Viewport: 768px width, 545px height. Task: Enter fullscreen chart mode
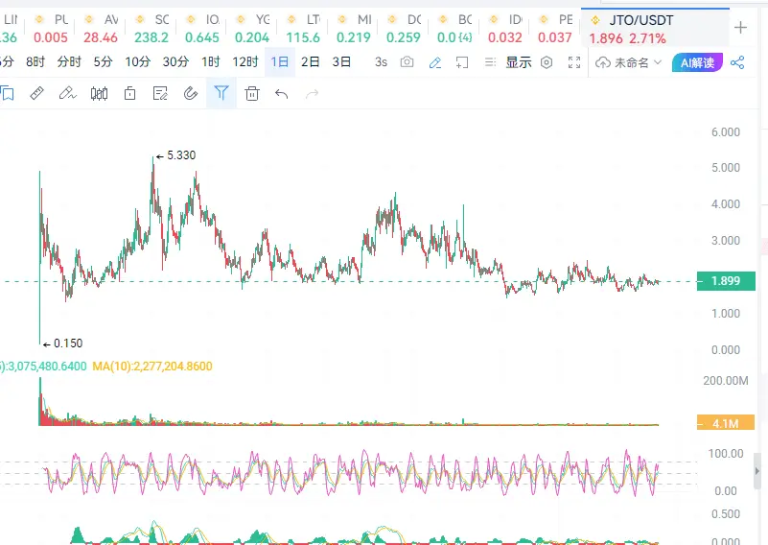(x=574, y=62)
